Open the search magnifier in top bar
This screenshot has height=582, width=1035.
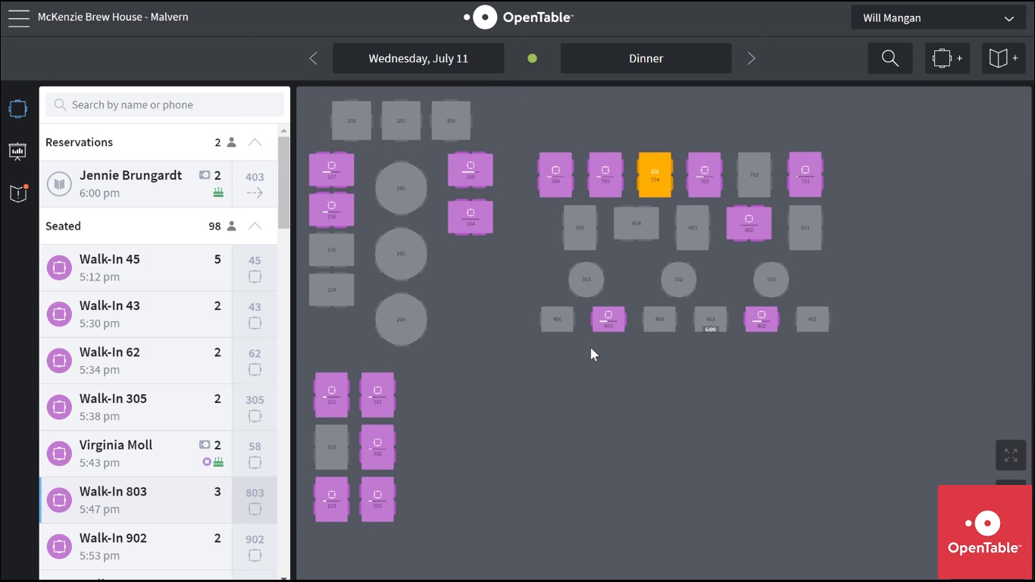(890, 58)
